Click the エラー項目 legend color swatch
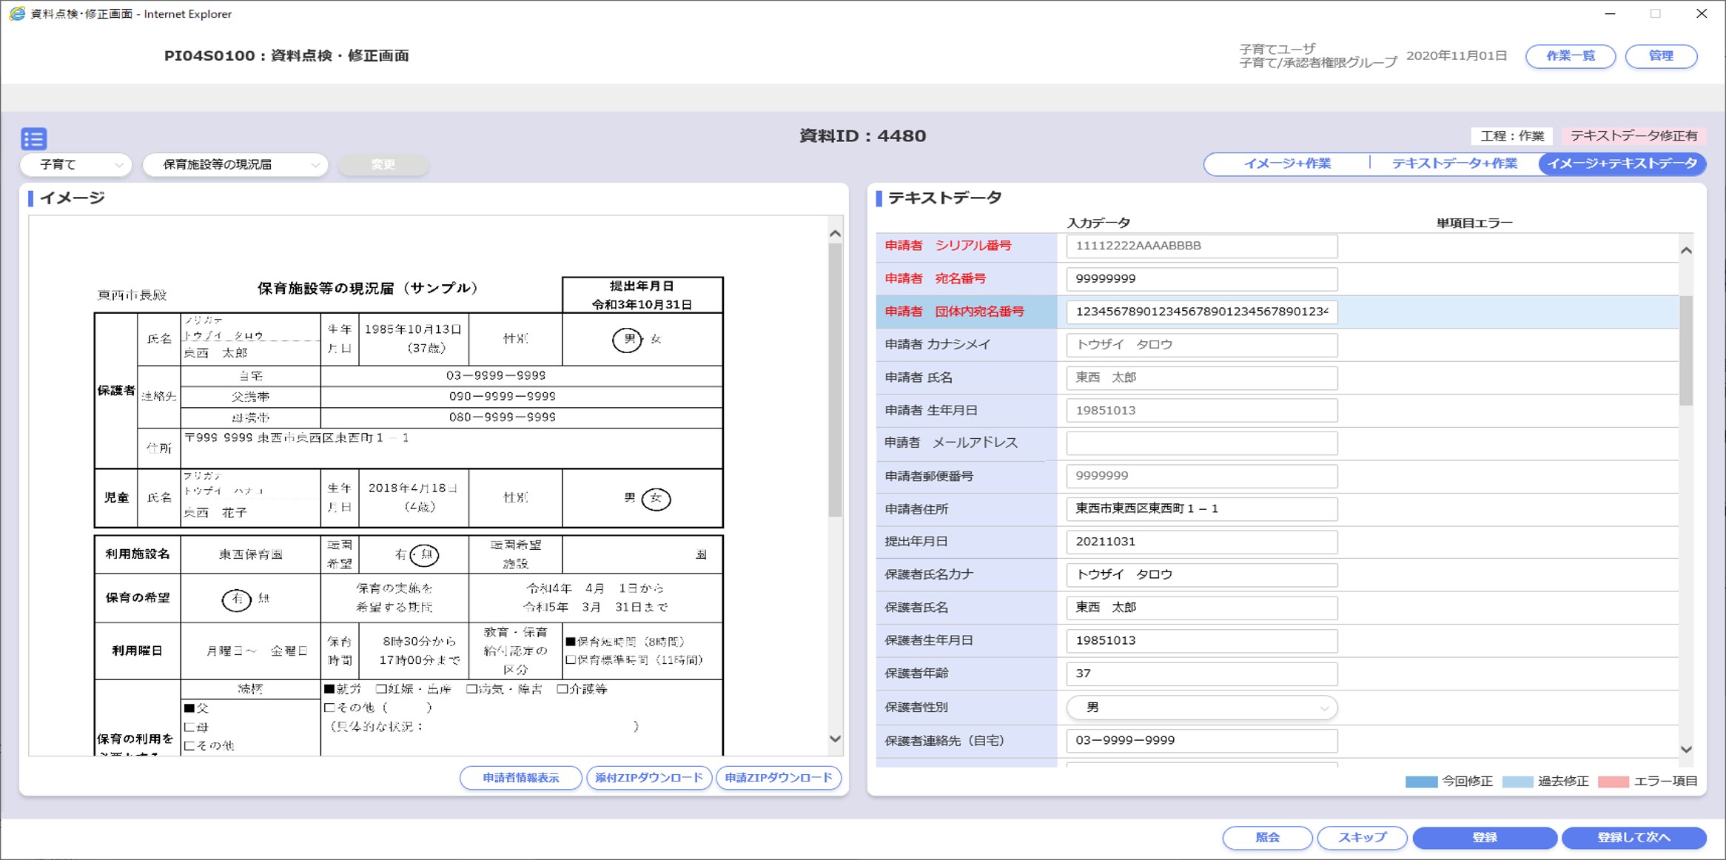Screen dimensions: 1726x860 (1613, 782)
